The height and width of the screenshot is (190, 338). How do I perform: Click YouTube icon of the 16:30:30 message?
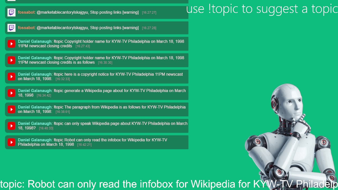coord(11,60)
